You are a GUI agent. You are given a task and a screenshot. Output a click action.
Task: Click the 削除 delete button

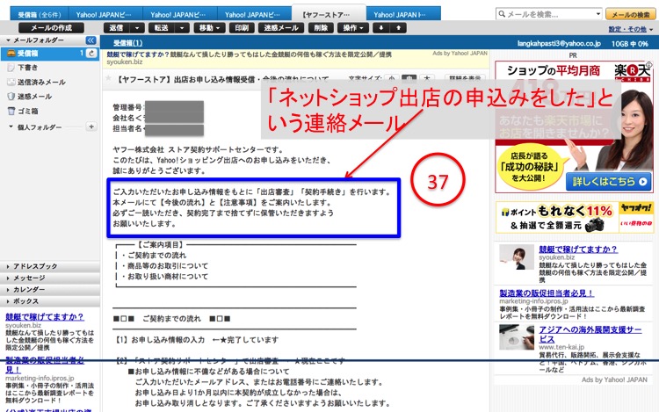pyautogui.click(x=321, y=28)
